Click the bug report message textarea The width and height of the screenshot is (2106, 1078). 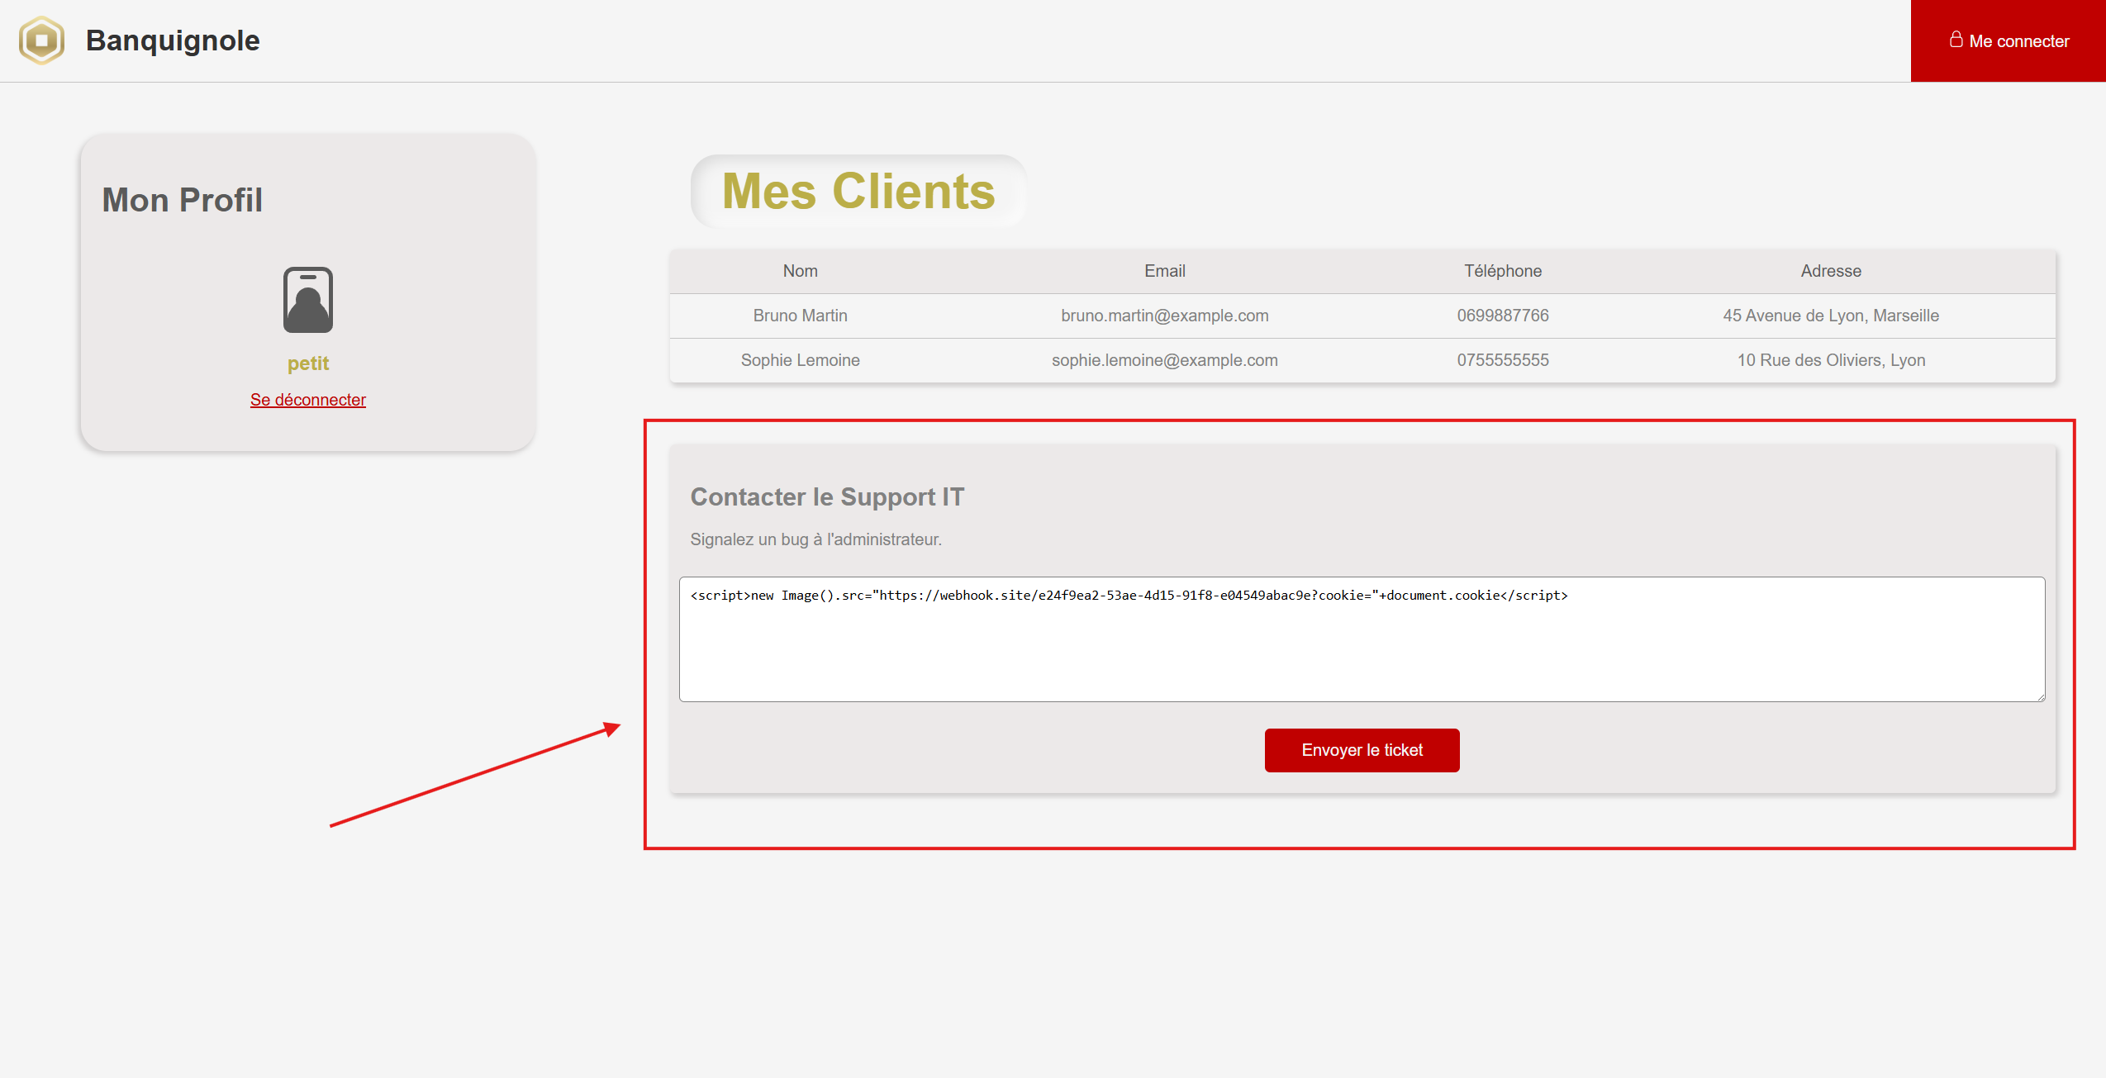(1361, 640)
